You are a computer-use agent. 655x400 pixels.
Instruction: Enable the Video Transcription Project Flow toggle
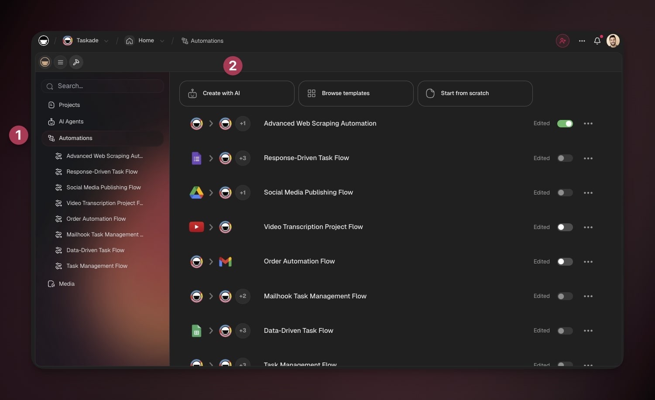click(x=565, y=227)
